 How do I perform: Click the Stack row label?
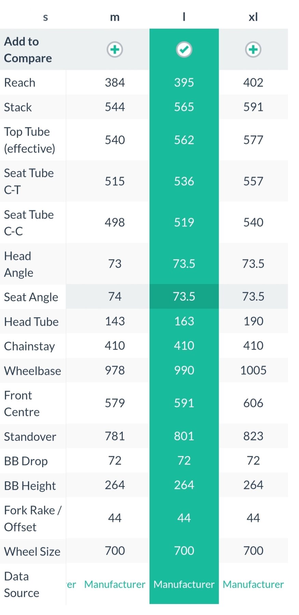point(18,107)
